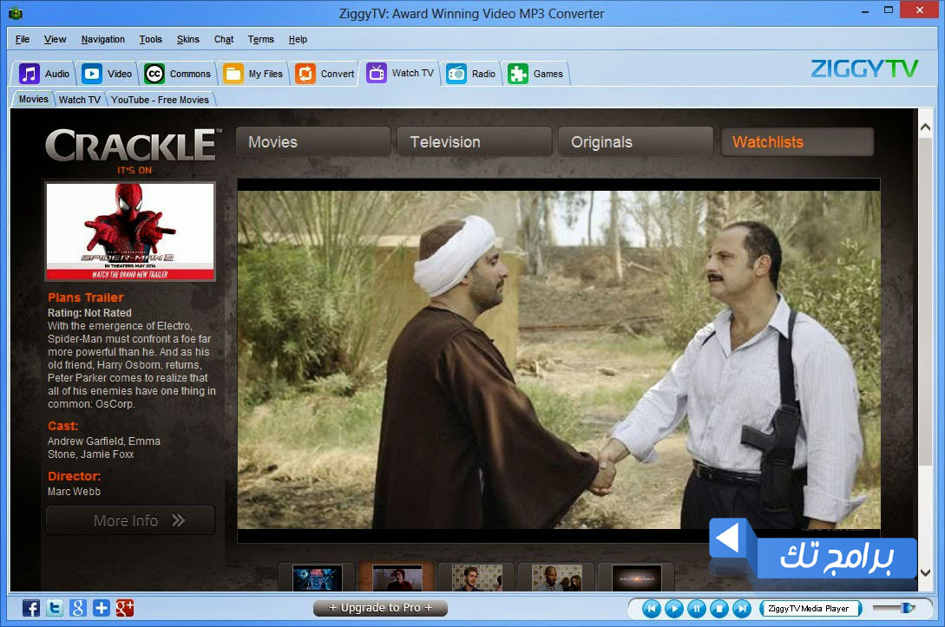
Task: Open the Convert tab
Action: pos(325,74)
